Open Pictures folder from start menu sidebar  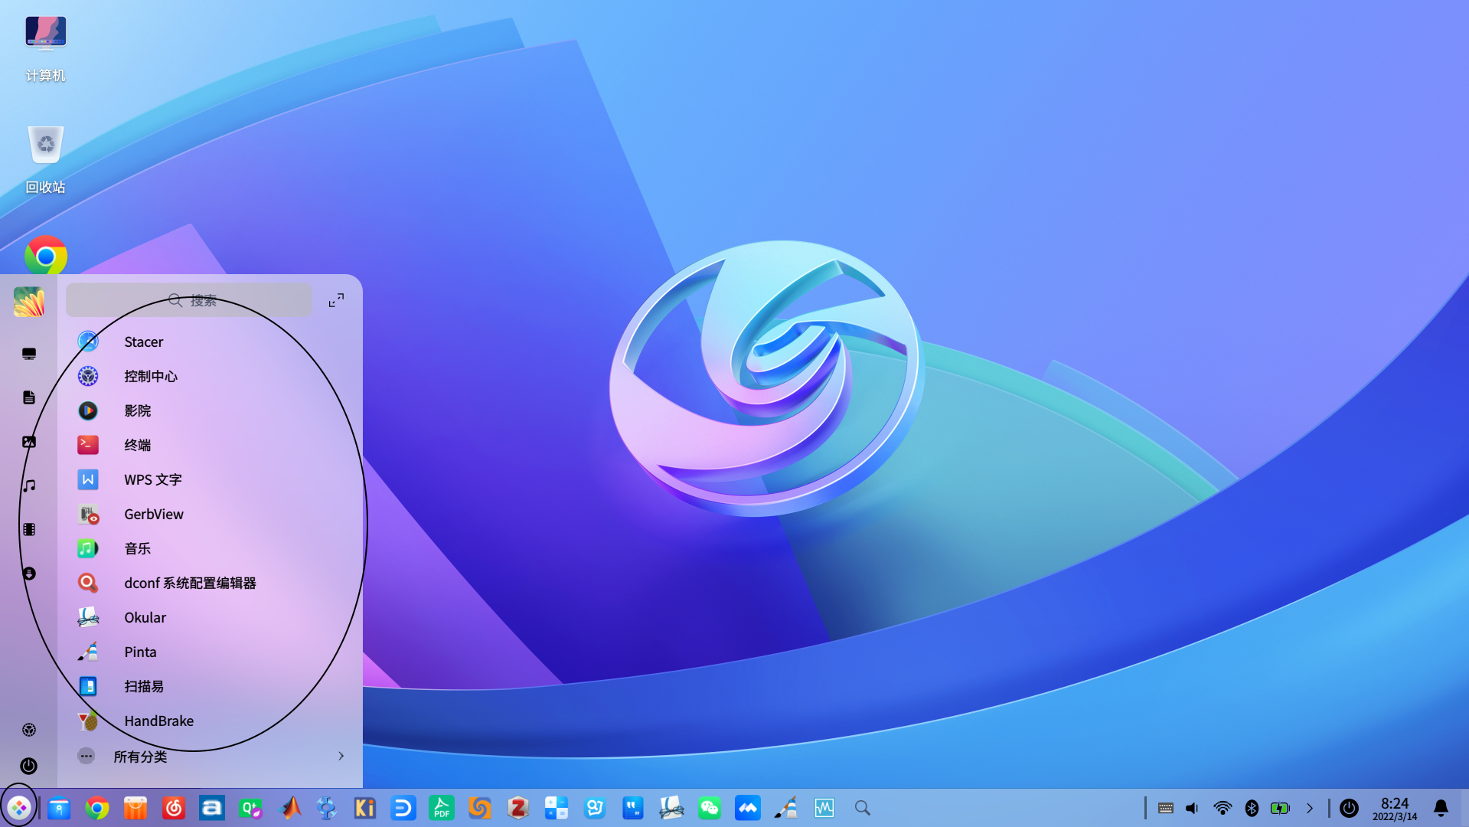[29, 442]
